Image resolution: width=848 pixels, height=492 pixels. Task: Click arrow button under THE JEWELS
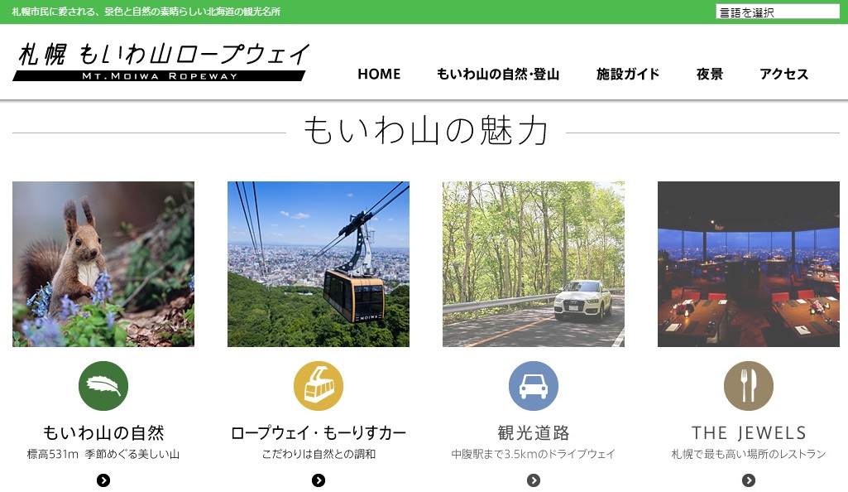point(749,480)
